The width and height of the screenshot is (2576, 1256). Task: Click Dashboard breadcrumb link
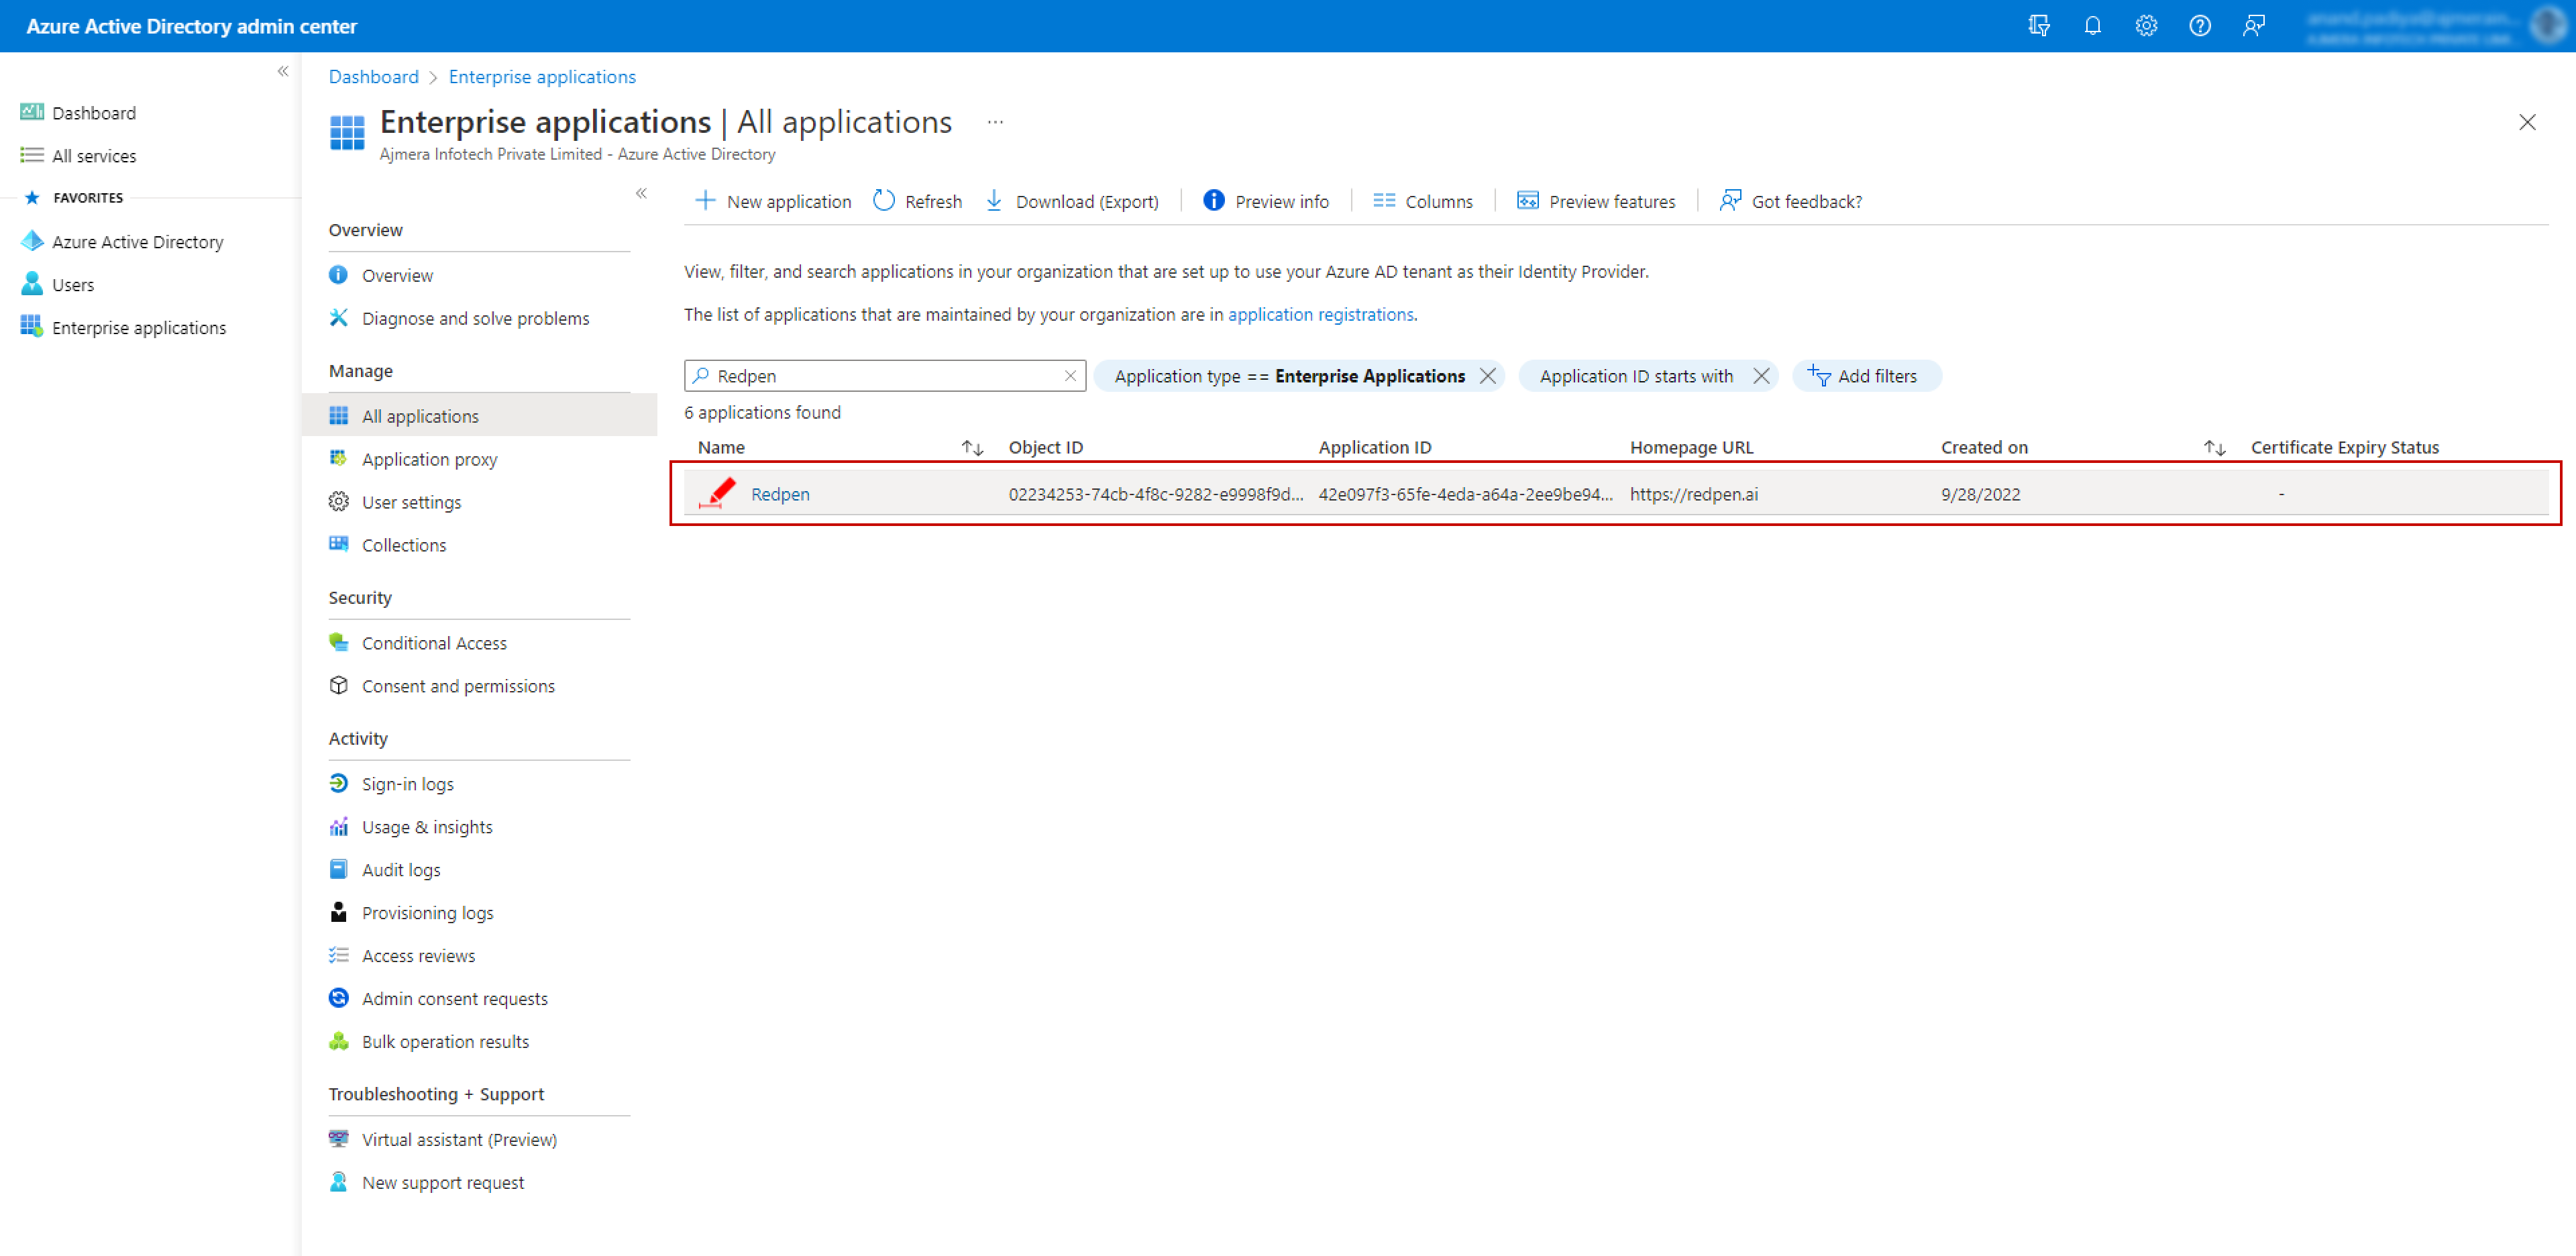(x=373, y=77)
